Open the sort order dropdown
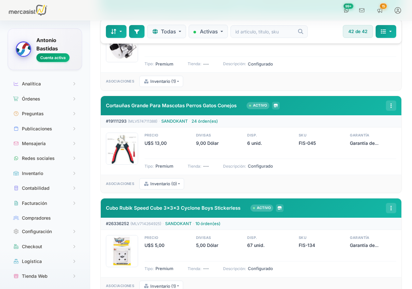Viewport: 412px width, 289px height. point(116,31)
